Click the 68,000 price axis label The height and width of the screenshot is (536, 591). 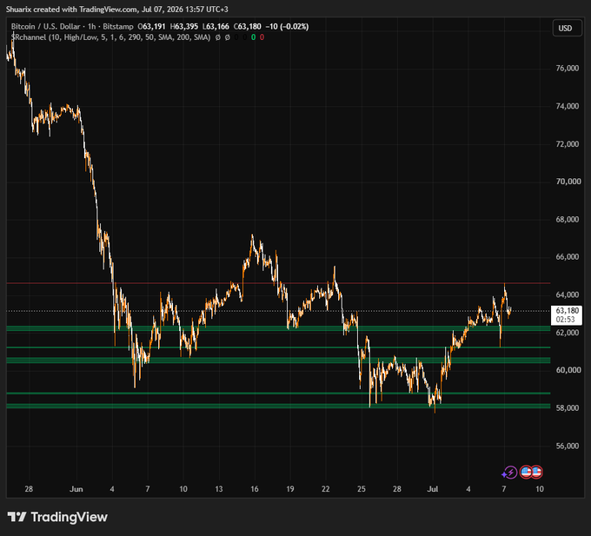point(568,219)
